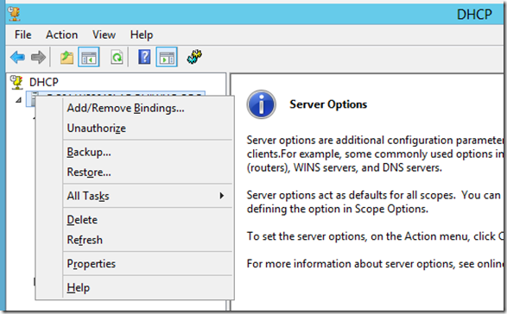Expand the All Tasks submenu arrow
This screenshot has height=314, width=507.
221,196
